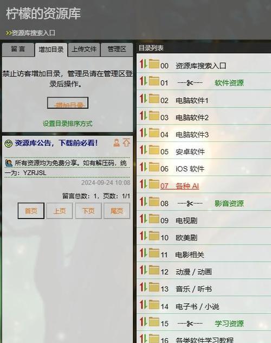Click the folder icon beside 11 电影相关

tap(154, 253)
